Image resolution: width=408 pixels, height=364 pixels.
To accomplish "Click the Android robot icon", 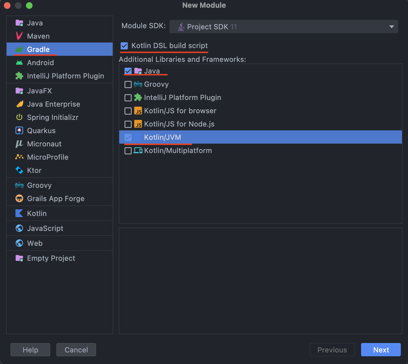I will point(19,63).
